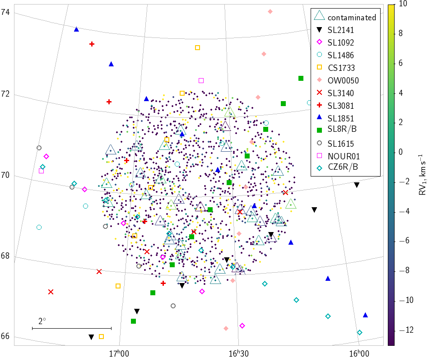This screenshot has width=428, height=358.
Task: Select the colorbar tick label '4'
Action: (x=401, y=93)
